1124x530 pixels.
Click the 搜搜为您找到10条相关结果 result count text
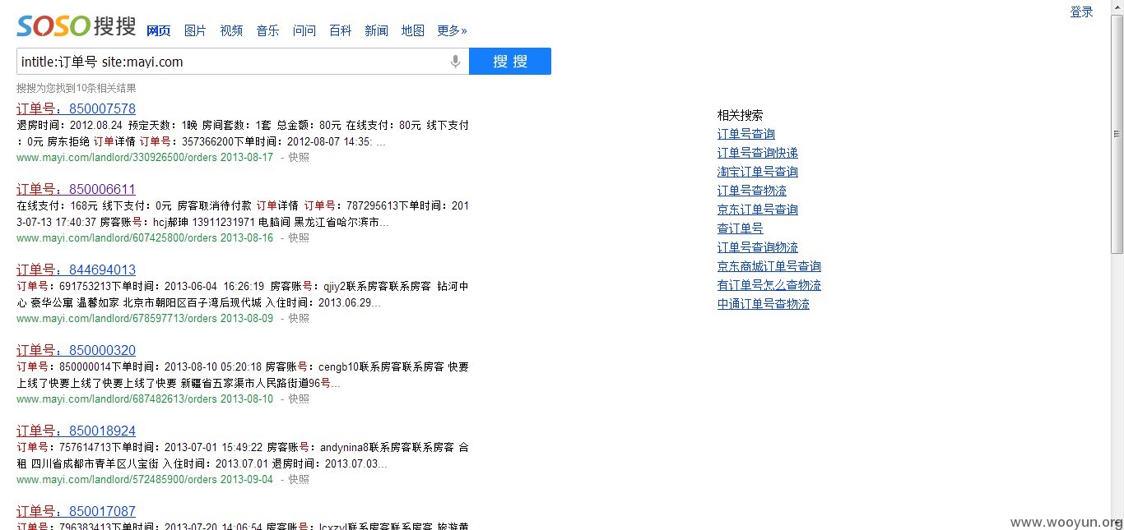click(77, 88)
